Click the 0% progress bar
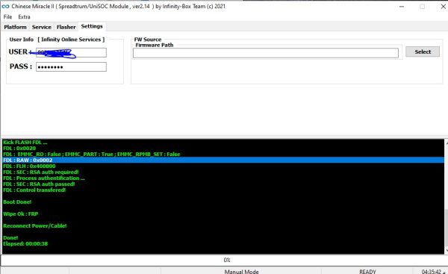448x274 pixels. (x=224, y=260)
